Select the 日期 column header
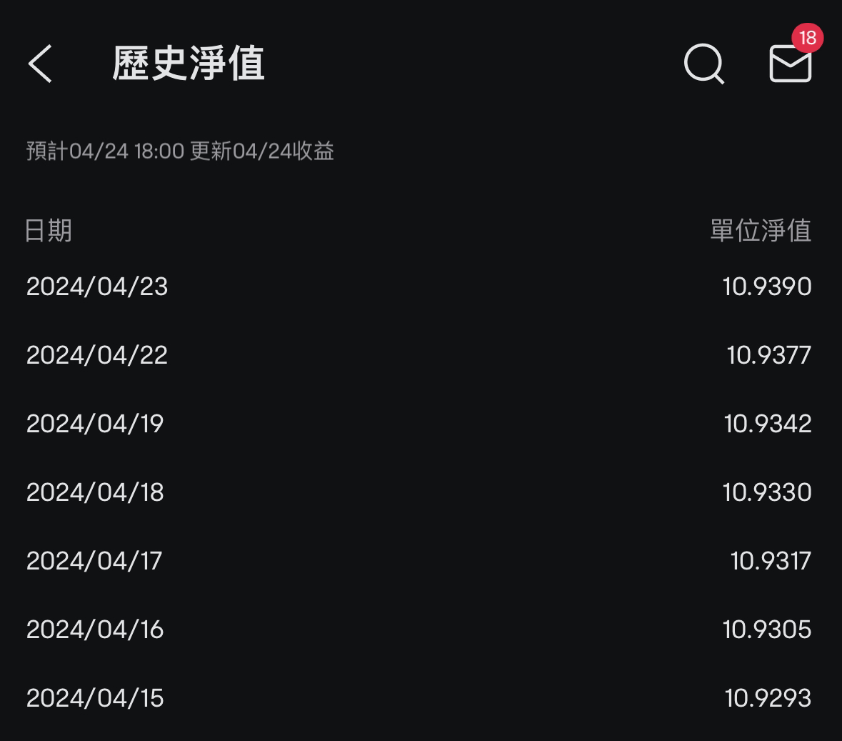The width and height of the screenshot is (842, 741). click(x=49, y=231)
